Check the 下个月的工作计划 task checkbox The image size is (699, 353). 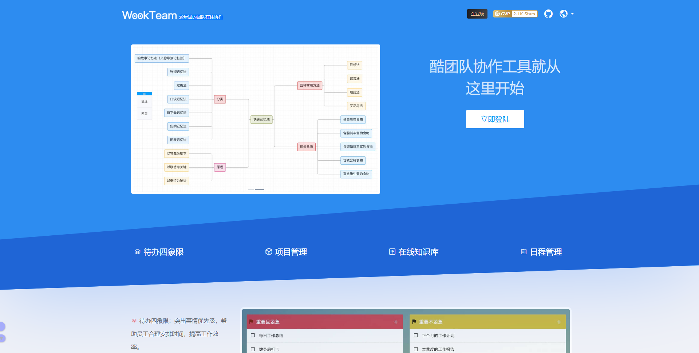tap(416, 336)
